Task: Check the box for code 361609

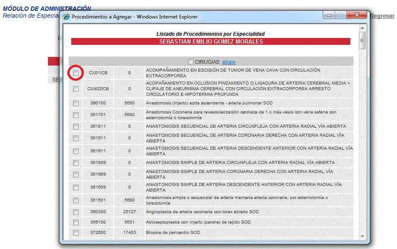Action: (76, 187)
